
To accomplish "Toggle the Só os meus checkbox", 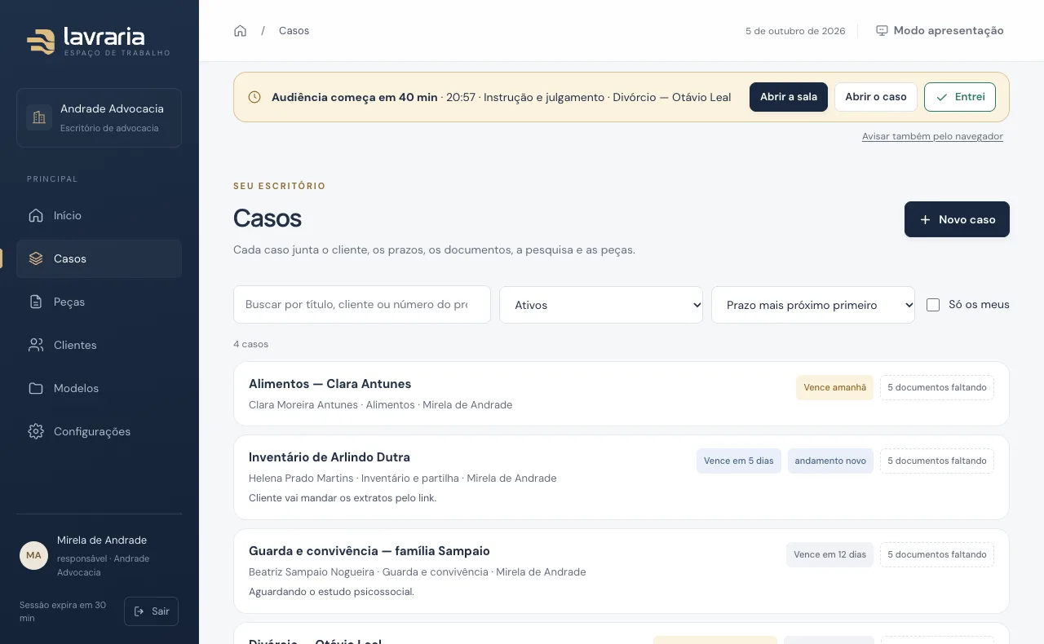I will [x=933, y=305].
